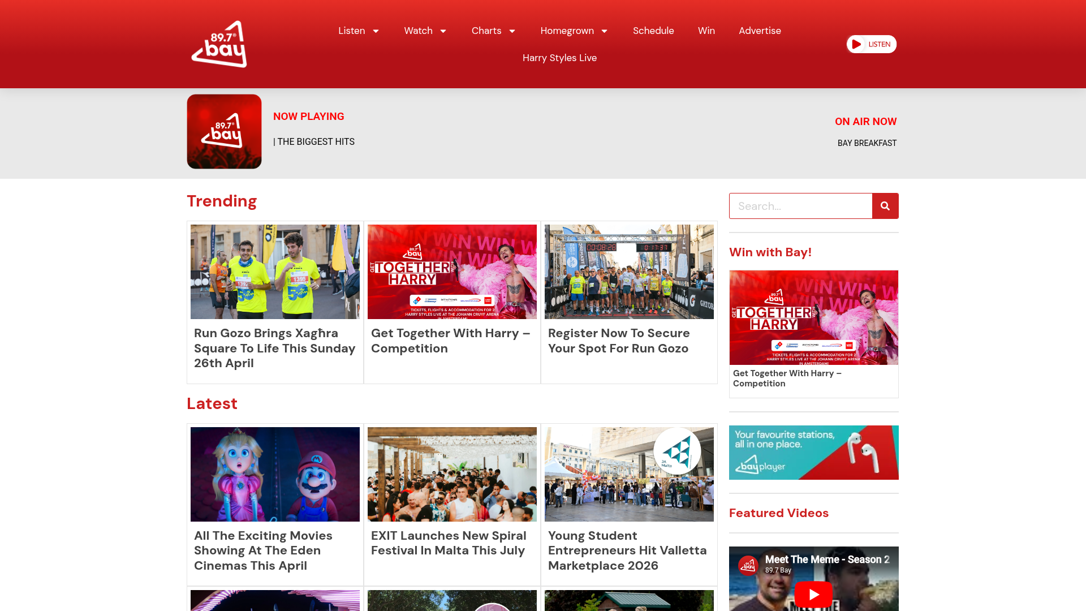
Task: Open sidebar Get Together With Harry link
Action: click(787, 378)
